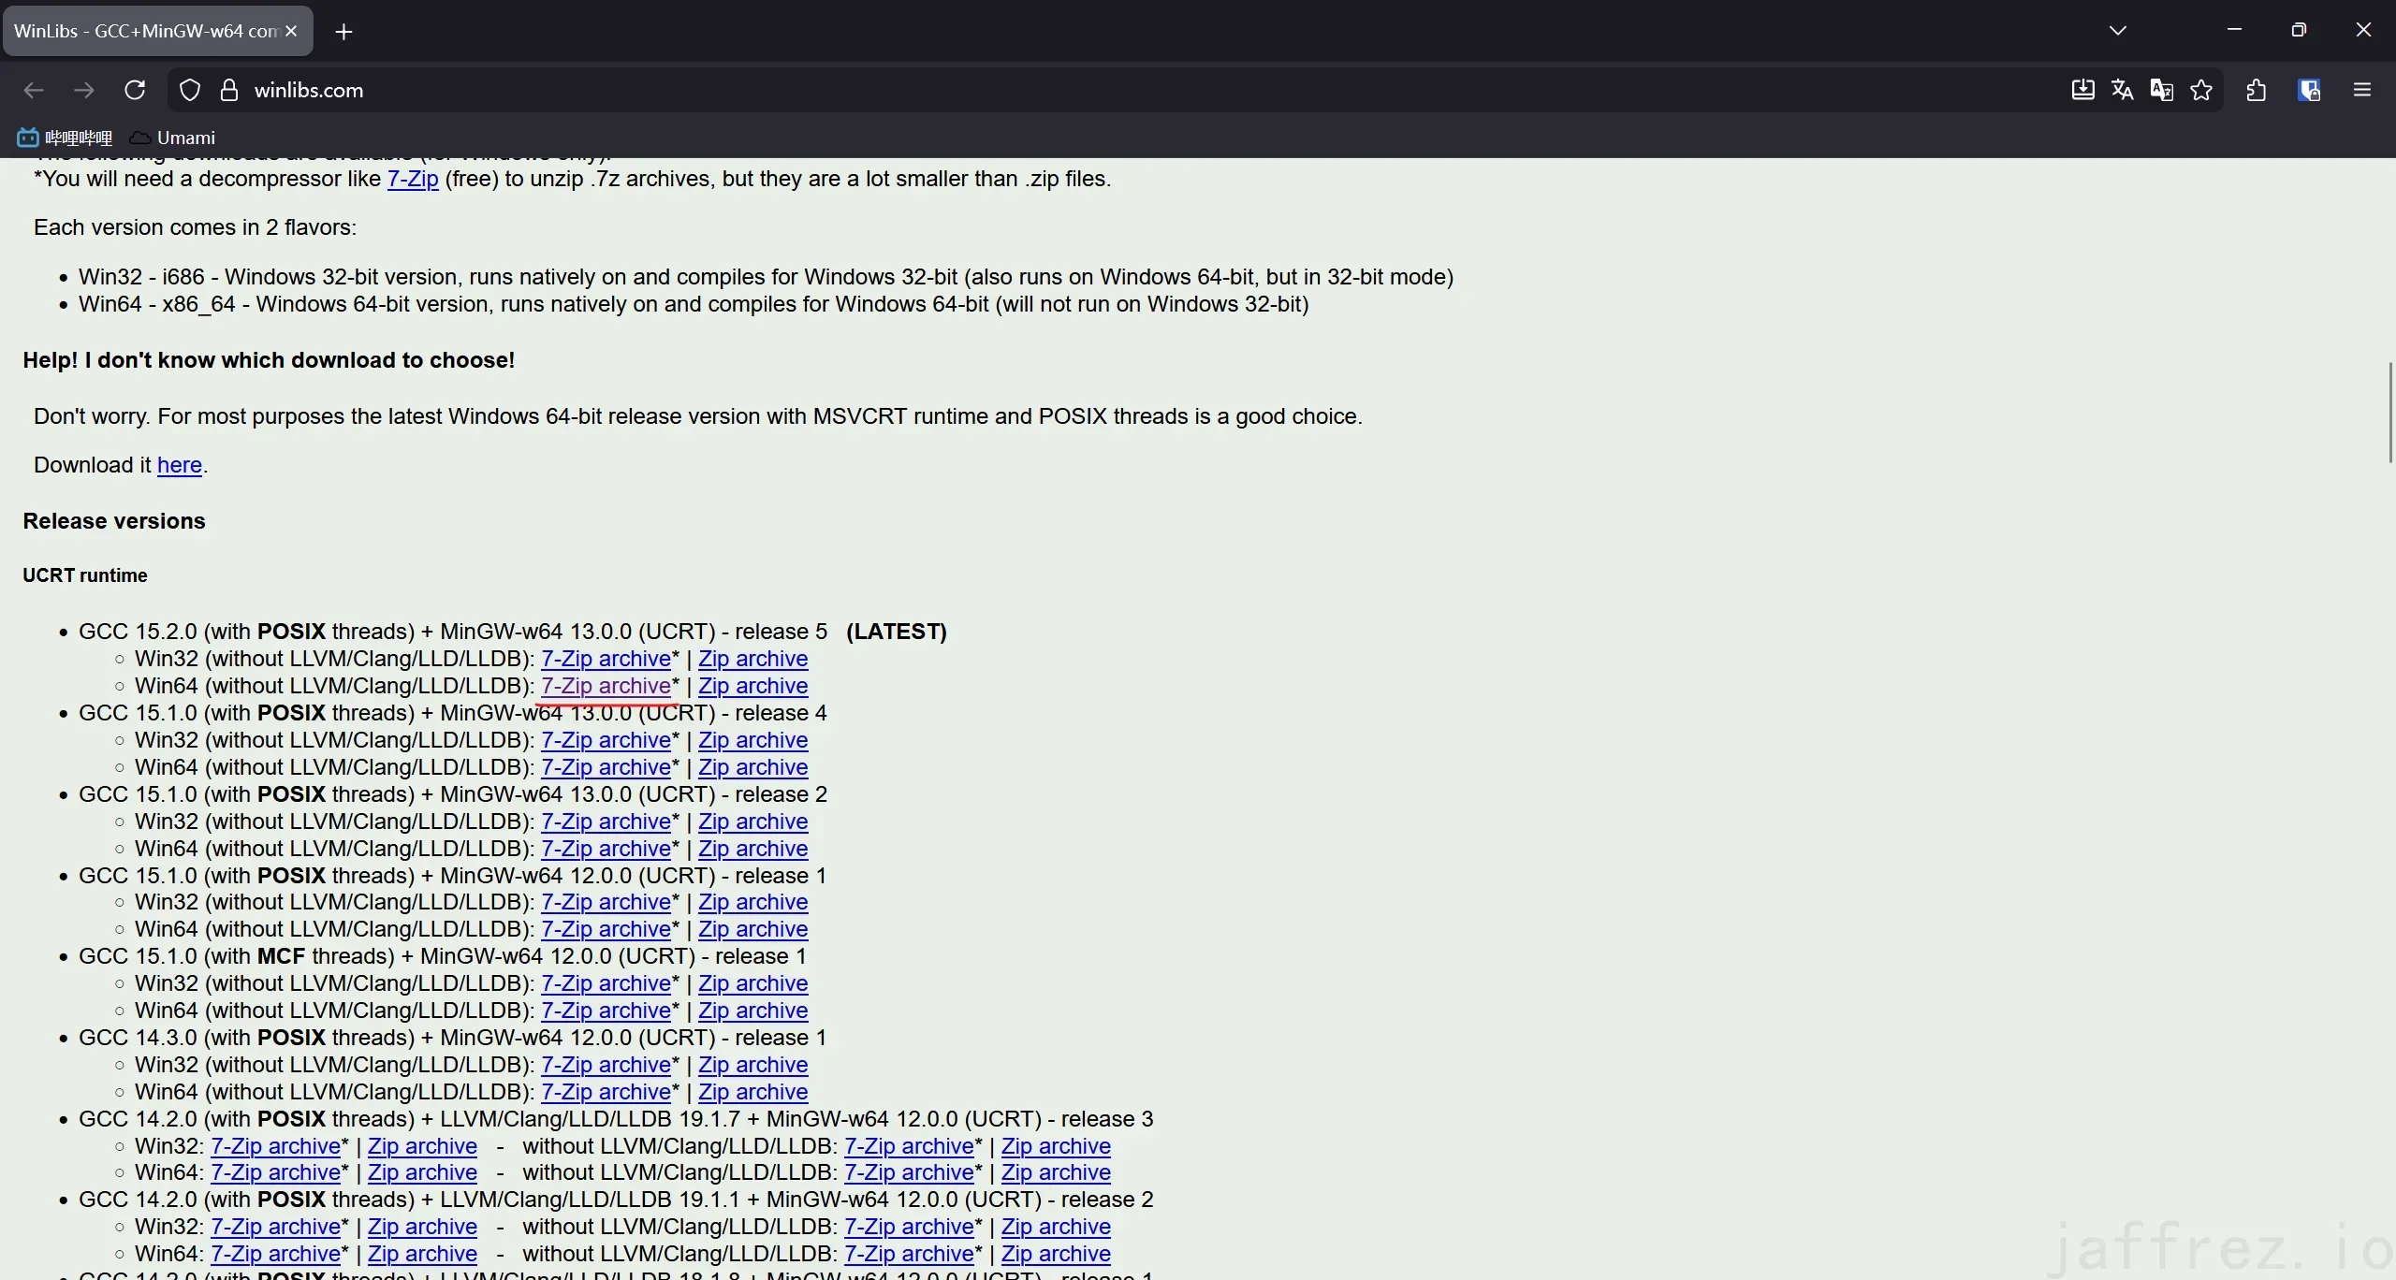Screen dimensions: 2396x1280
Task: Click the page vertical scrollbar thumb
Action: [2390, 413]
